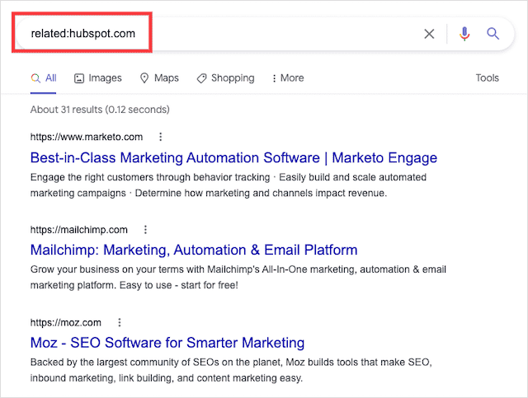The height and width of the screenshot is (398, 528).
Task: Open Mailchimp Marketing Platform result link
Action: (194, 250)
